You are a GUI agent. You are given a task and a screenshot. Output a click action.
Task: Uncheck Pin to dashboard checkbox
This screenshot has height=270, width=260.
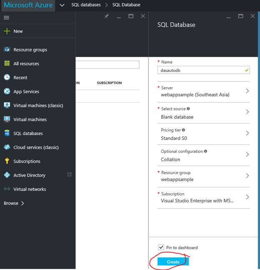pyautogui.click(x=161, y=247)
